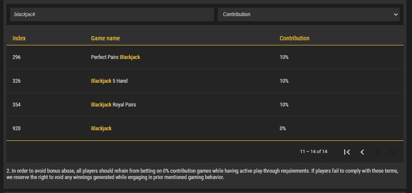
Task: Click the Blackjack game with 0% contribution
Action: tap(101, 129)
